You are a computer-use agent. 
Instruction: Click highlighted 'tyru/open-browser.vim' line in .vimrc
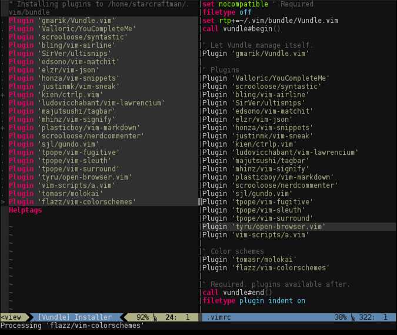coord(264,227)
